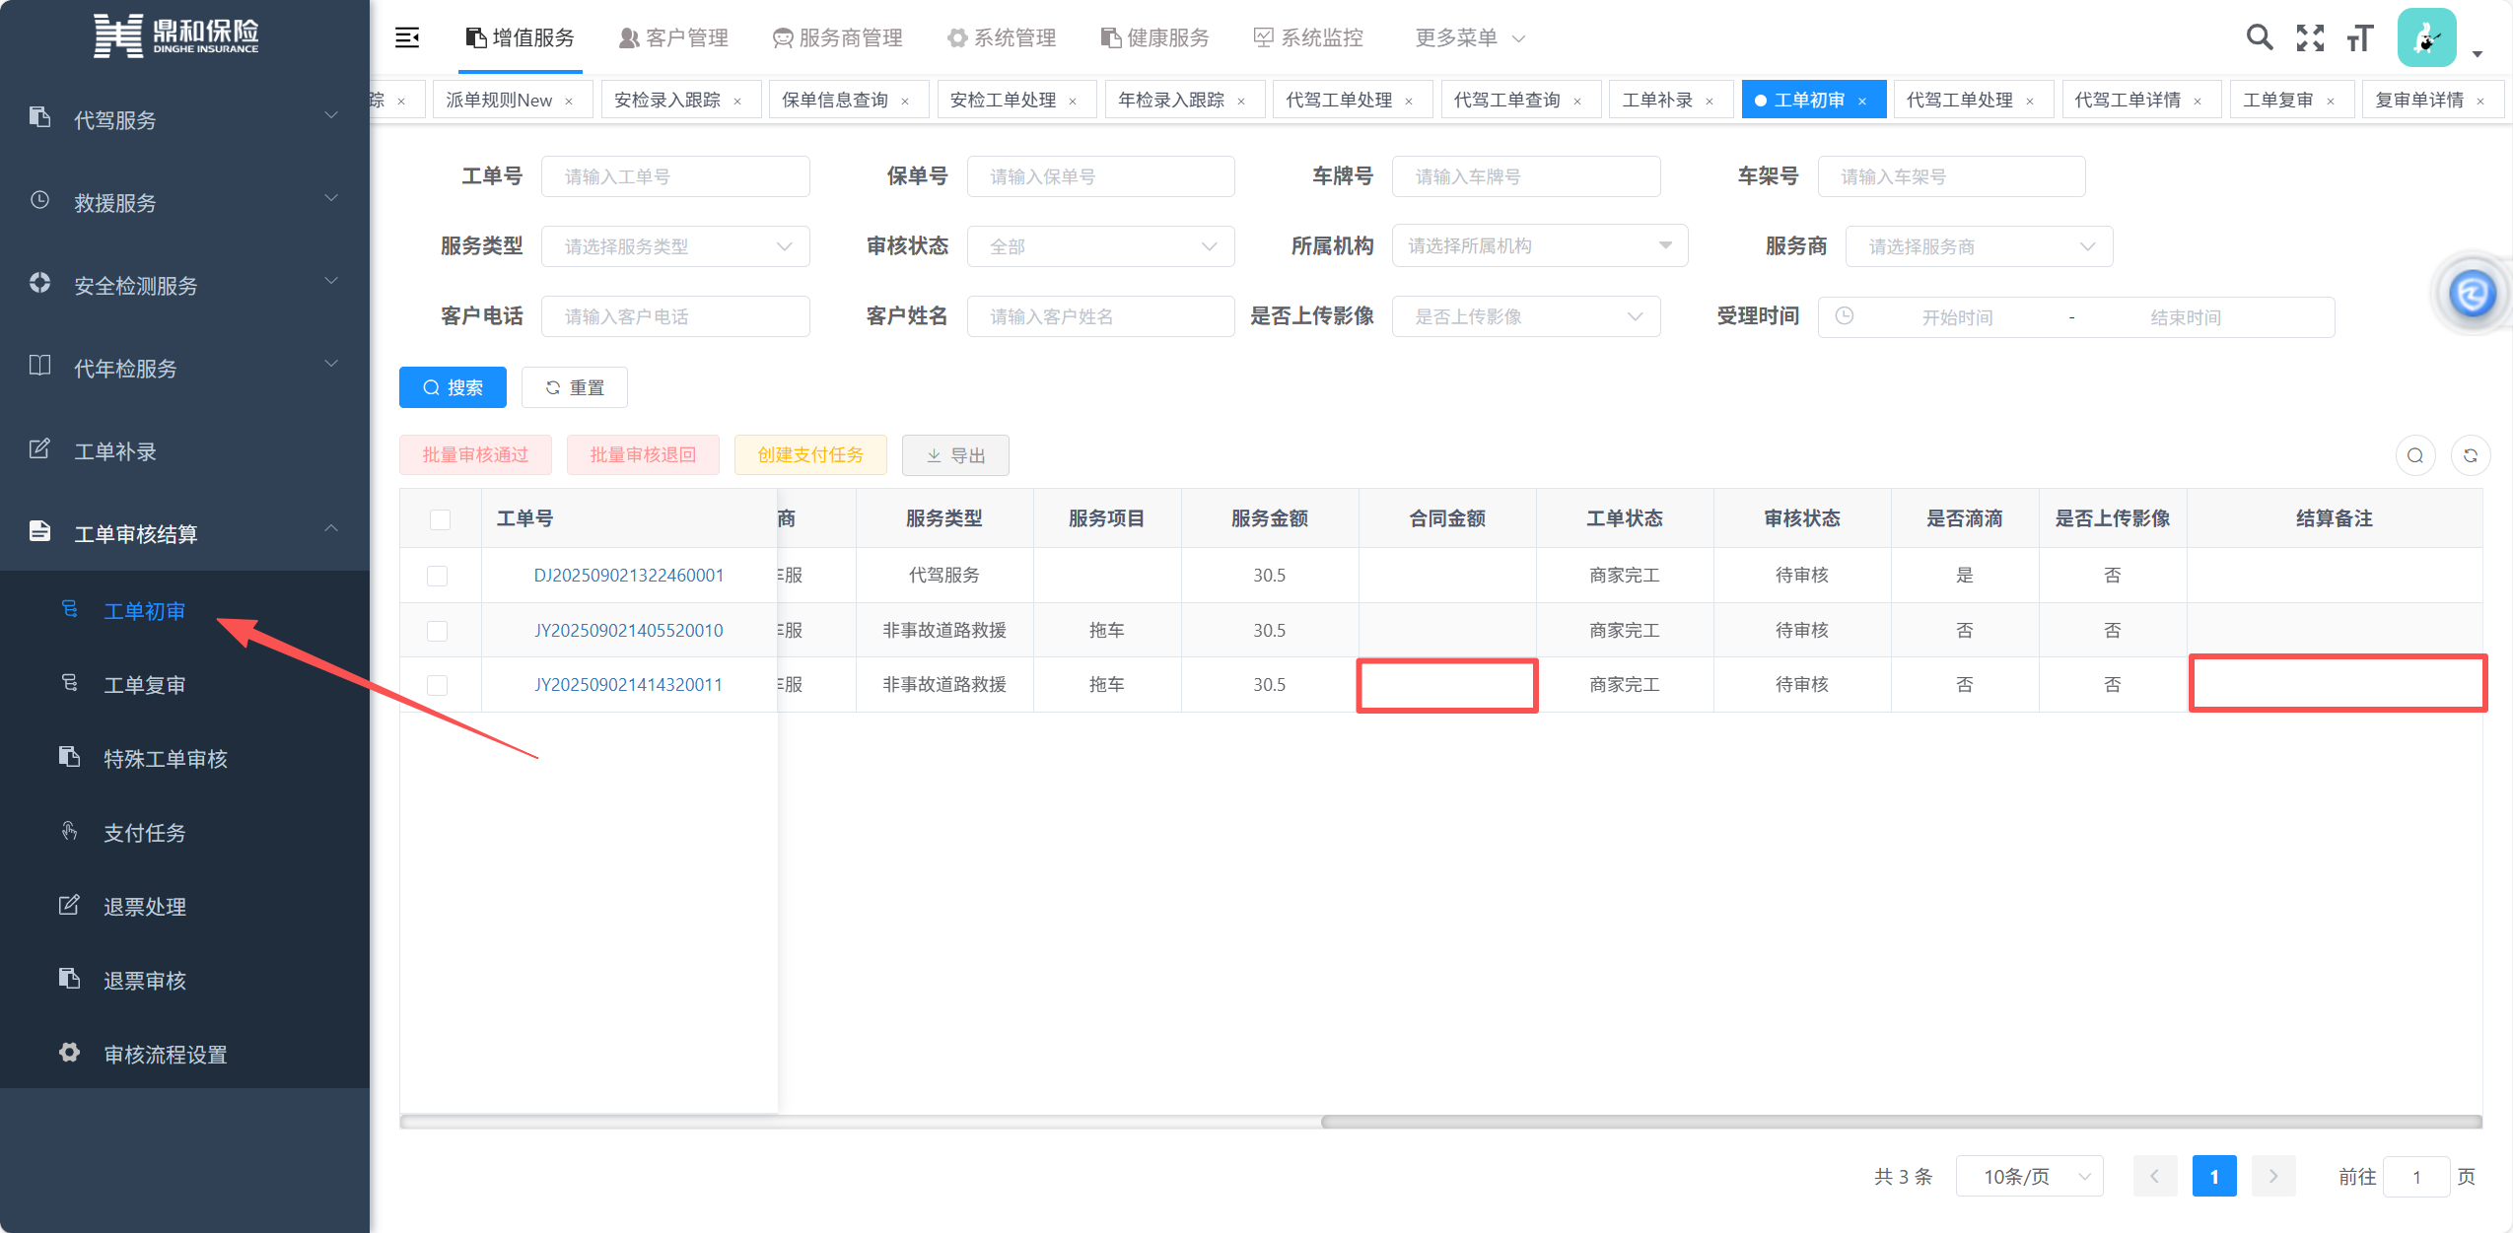The width and height of the screenshot is (2513, 1233).
Task: Open the 服务类型 dropdown
Action: coord(675,246)
